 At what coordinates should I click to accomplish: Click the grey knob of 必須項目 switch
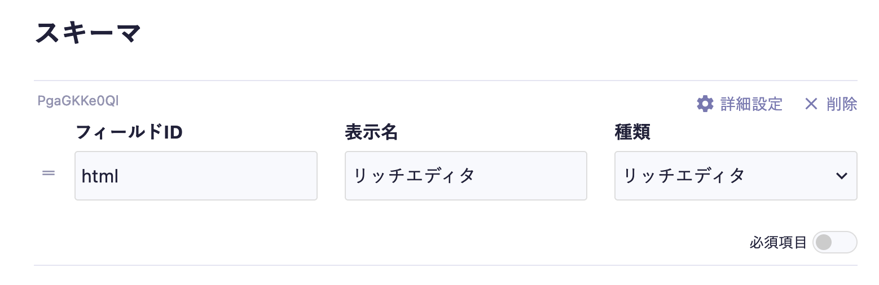tap(824, 242)
